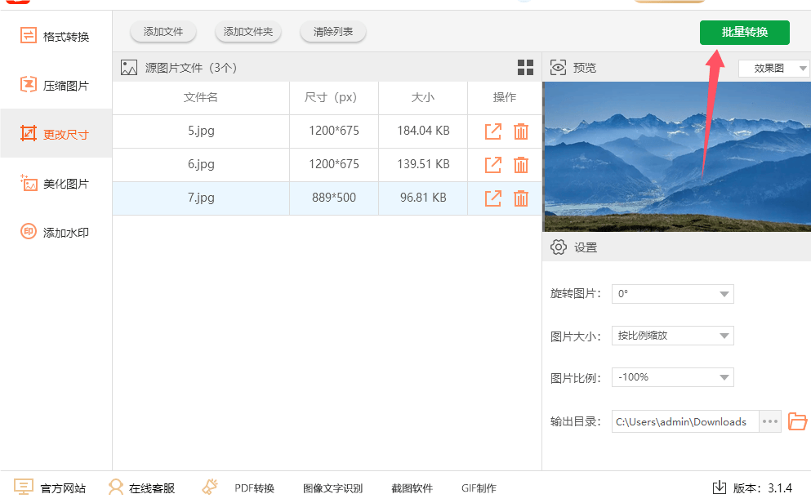Delete 7.jpg using its trash icon
Screen dimensions: 811x503
pyautogui.click(x=520, y=198)
